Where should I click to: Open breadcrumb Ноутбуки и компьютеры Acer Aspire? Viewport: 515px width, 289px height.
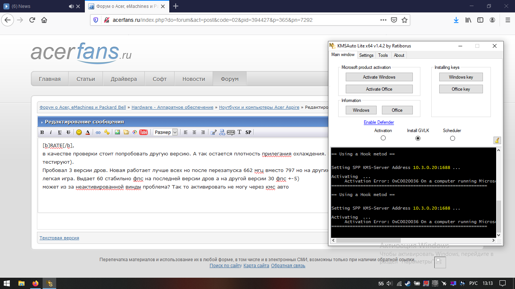point(259,107)
